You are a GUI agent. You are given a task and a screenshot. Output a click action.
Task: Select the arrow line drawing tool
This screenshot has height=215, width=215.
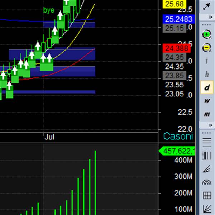click(x=207, y=6)
